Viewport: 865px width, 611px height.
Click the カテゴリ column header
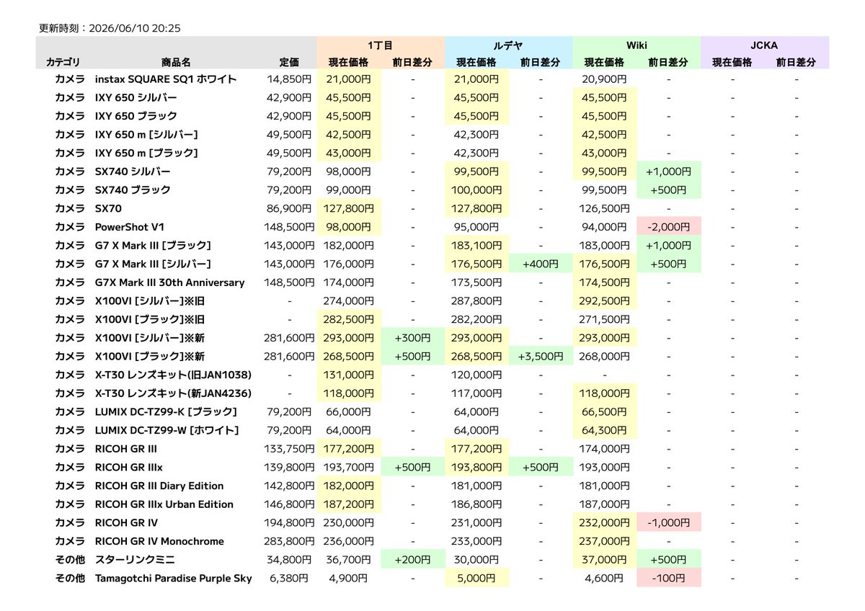click(x=63, y=63)
